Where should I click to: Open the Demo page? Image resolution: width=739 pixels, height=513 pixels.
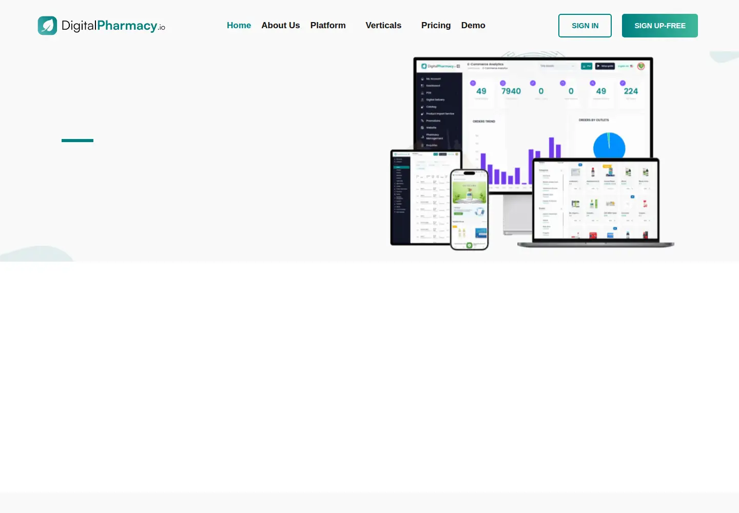473,25
